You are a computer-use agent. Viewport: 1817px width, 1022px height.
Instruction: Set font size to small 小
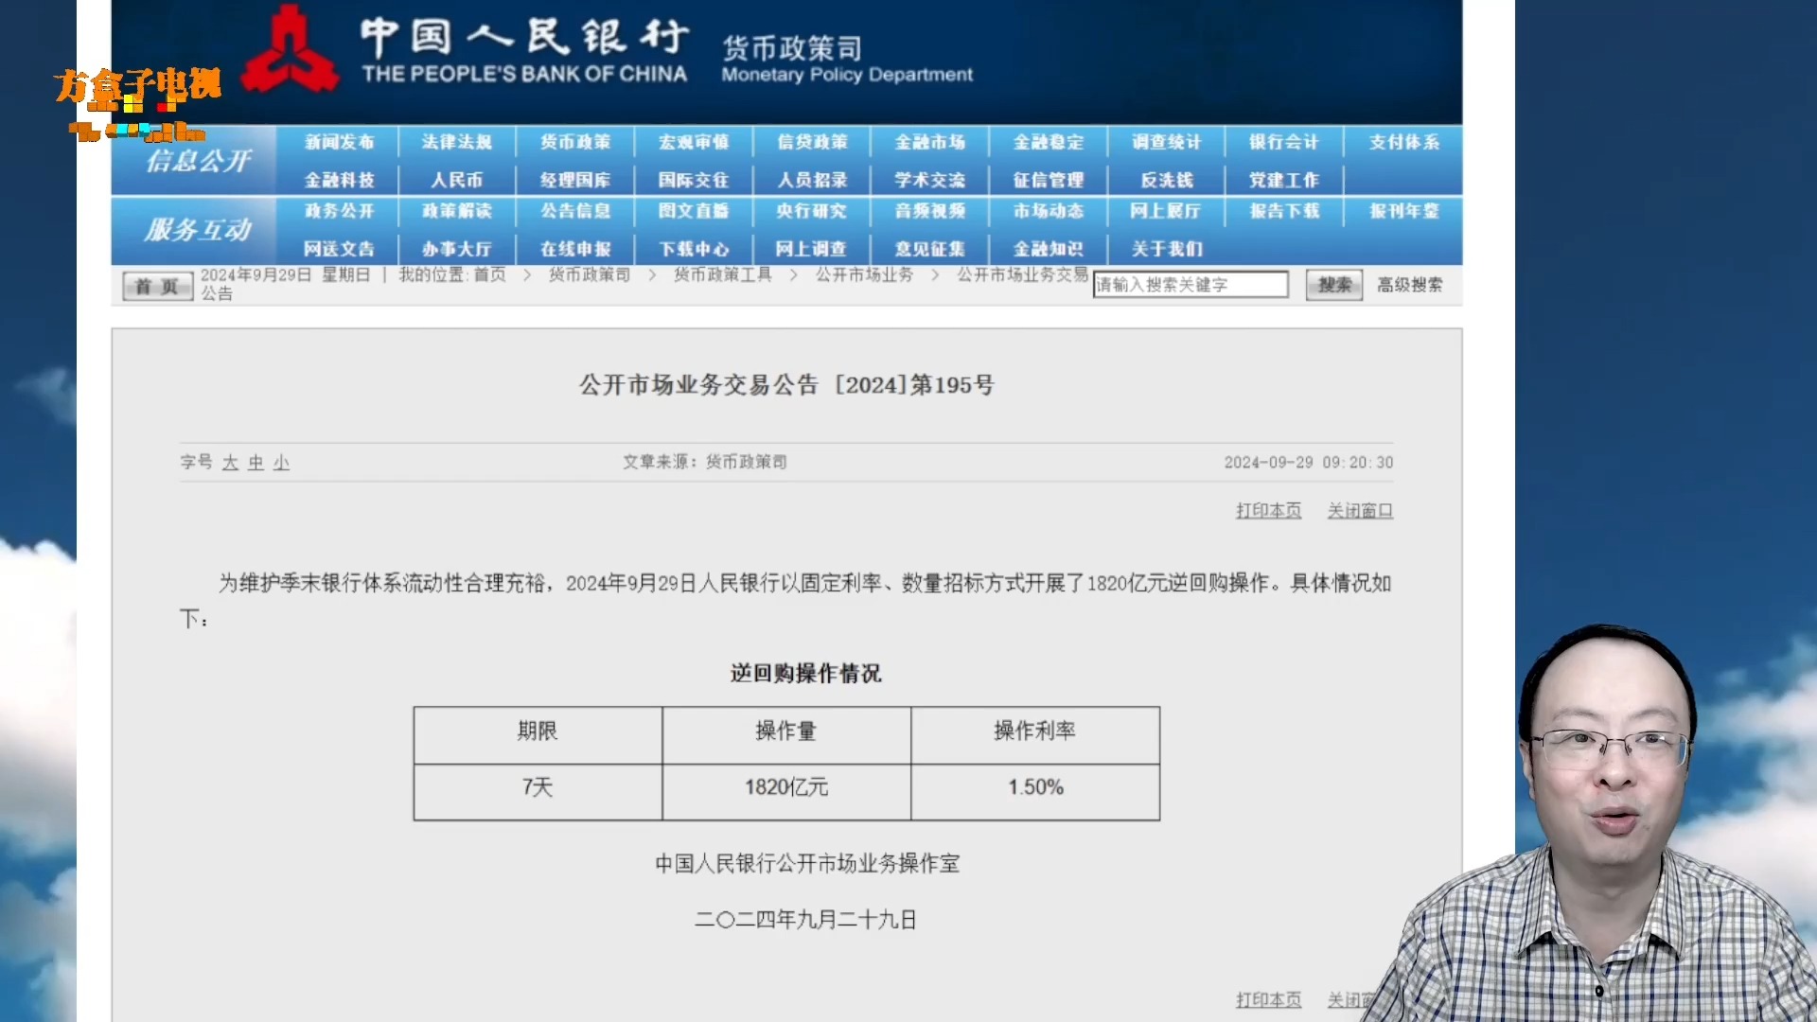point(281,463)
